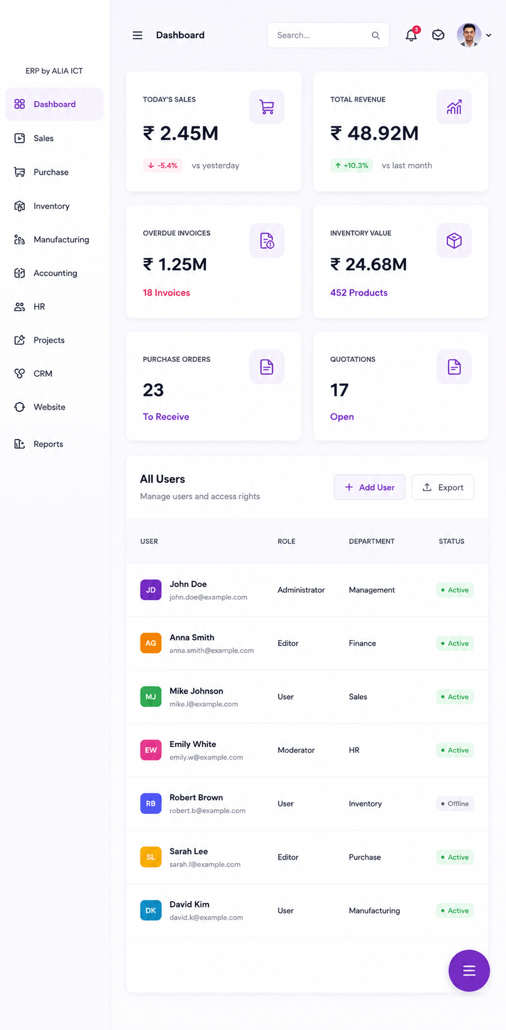506x1030 pixels.
Task: Click the USER column header
Action: [x=149, y=541]
